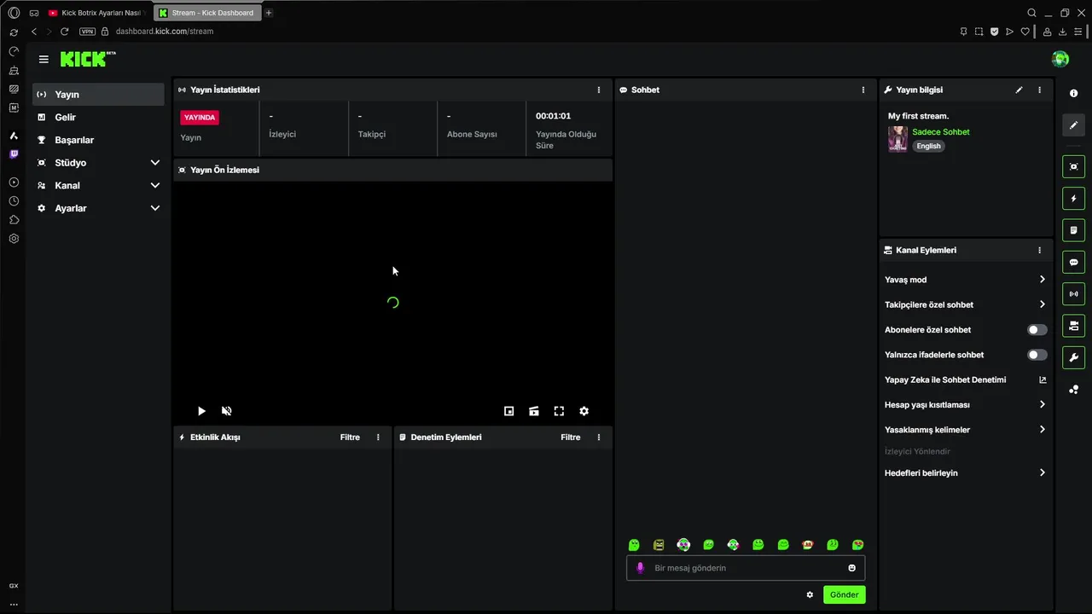Image resolution: width=1092 pixels, height=614 pixels.
Task: Open picture-in-picture for stream preview
Action: click(509, 411)
